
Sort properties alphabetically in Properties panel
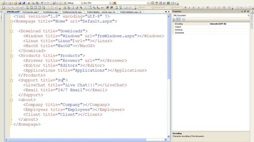pos(178,20)
